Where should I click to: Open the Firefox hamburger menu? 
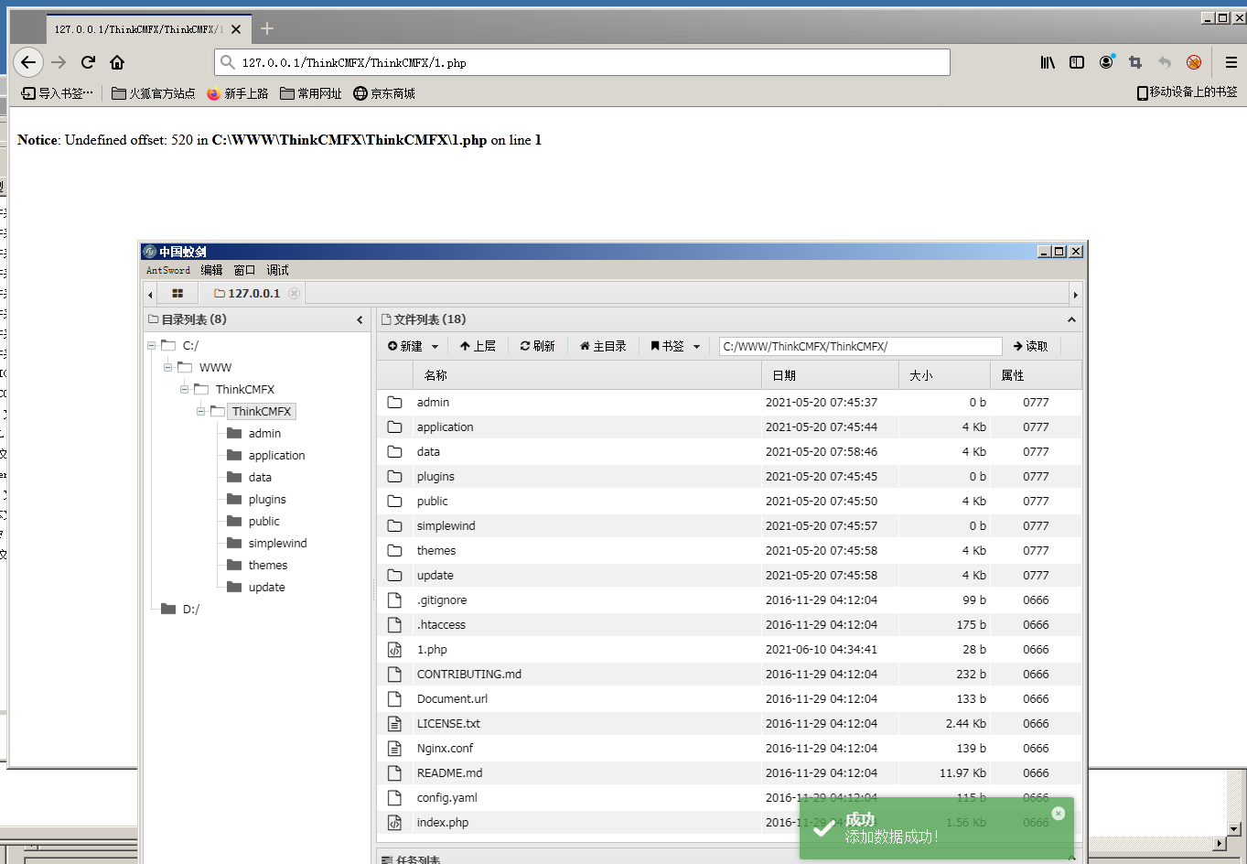[x=1231, y=62]
